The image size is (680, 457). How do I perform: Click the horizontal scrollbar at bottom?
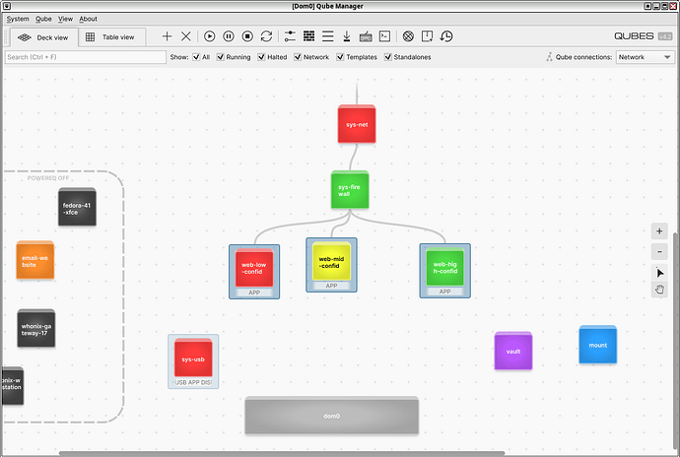point(282,453)
